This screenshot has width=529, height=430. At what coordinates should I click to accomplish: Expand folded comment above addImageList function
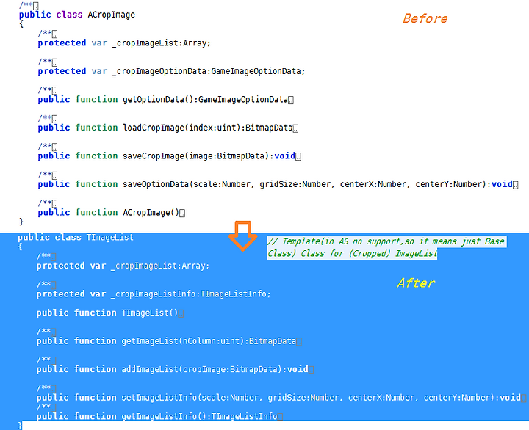pos(54,360)
